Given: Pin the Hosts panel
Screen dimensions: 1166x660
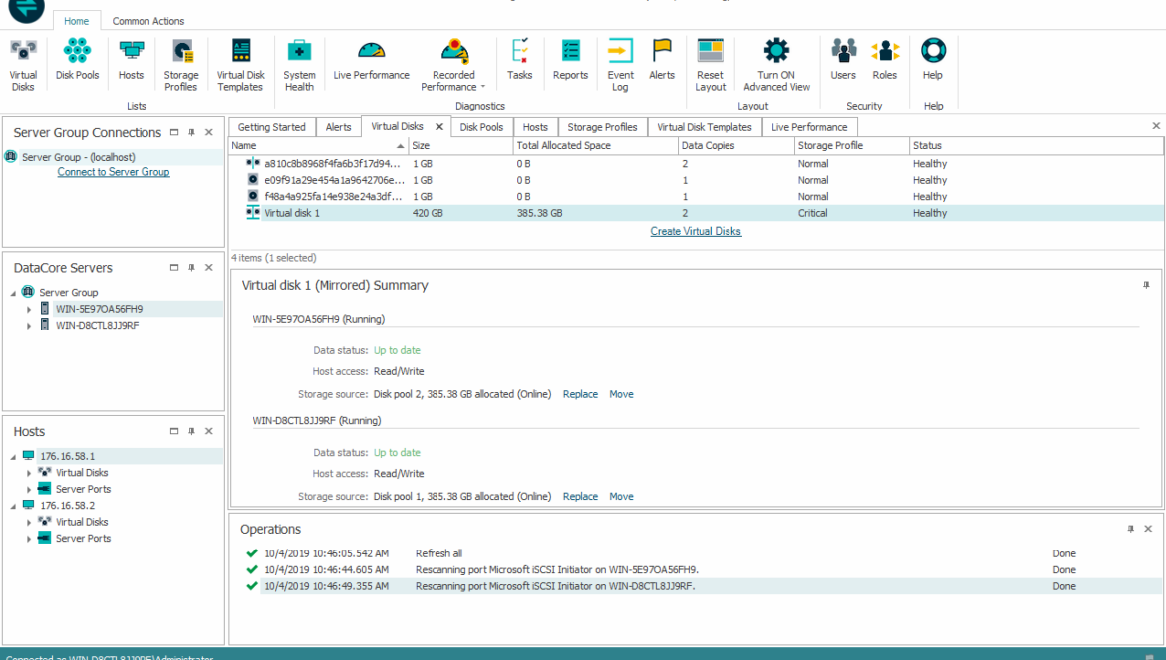Looking at the screenshot, I should click(x=192, y=431).
